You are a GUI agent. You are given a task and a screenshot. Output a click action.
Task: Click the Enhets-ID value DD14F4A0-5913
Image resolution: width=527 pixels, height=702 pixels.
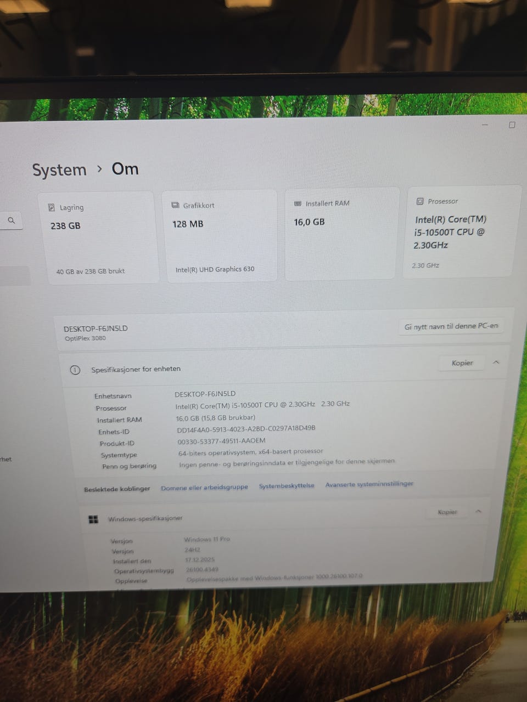coord(246,429)
